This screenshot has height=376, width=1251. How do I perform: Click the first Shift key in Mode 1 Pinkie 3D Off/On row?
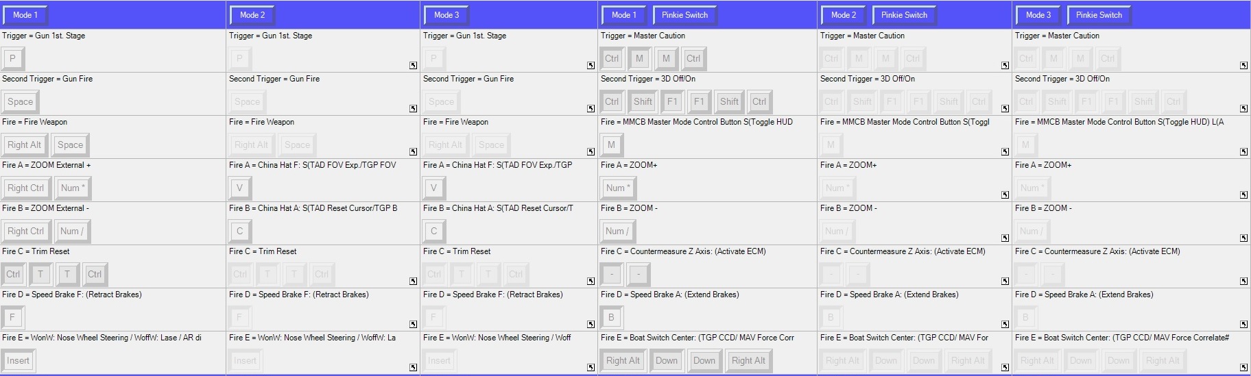[643, 102]
